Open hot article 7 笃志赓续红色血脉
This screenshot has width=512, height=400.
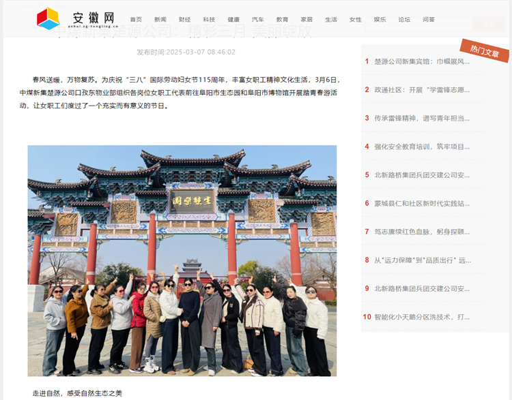pyautogui.click(x=422, y=232)
